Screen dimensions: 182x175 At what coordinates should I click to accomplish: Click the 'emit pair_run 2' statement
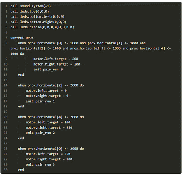pos(40,133)
